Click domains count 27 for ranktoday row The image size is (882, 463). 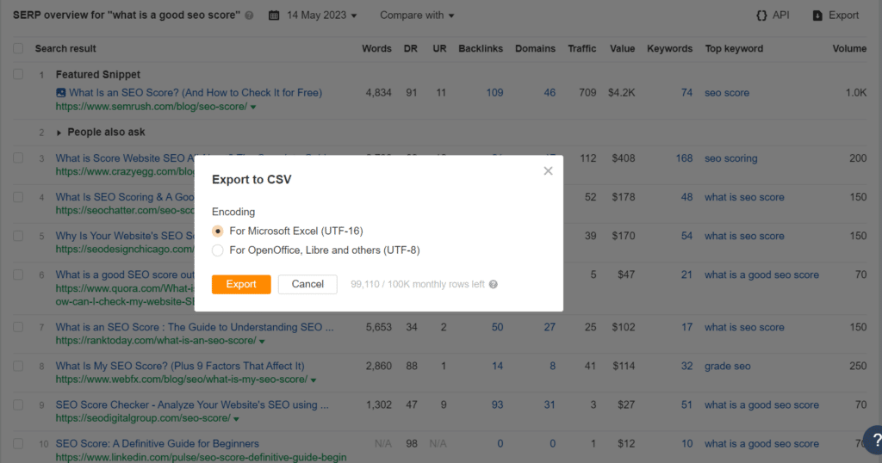(550, 327)
